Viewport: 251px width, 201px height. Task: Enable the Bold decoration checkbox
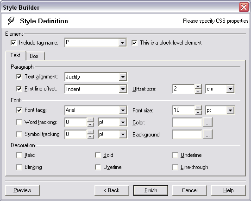98,156
